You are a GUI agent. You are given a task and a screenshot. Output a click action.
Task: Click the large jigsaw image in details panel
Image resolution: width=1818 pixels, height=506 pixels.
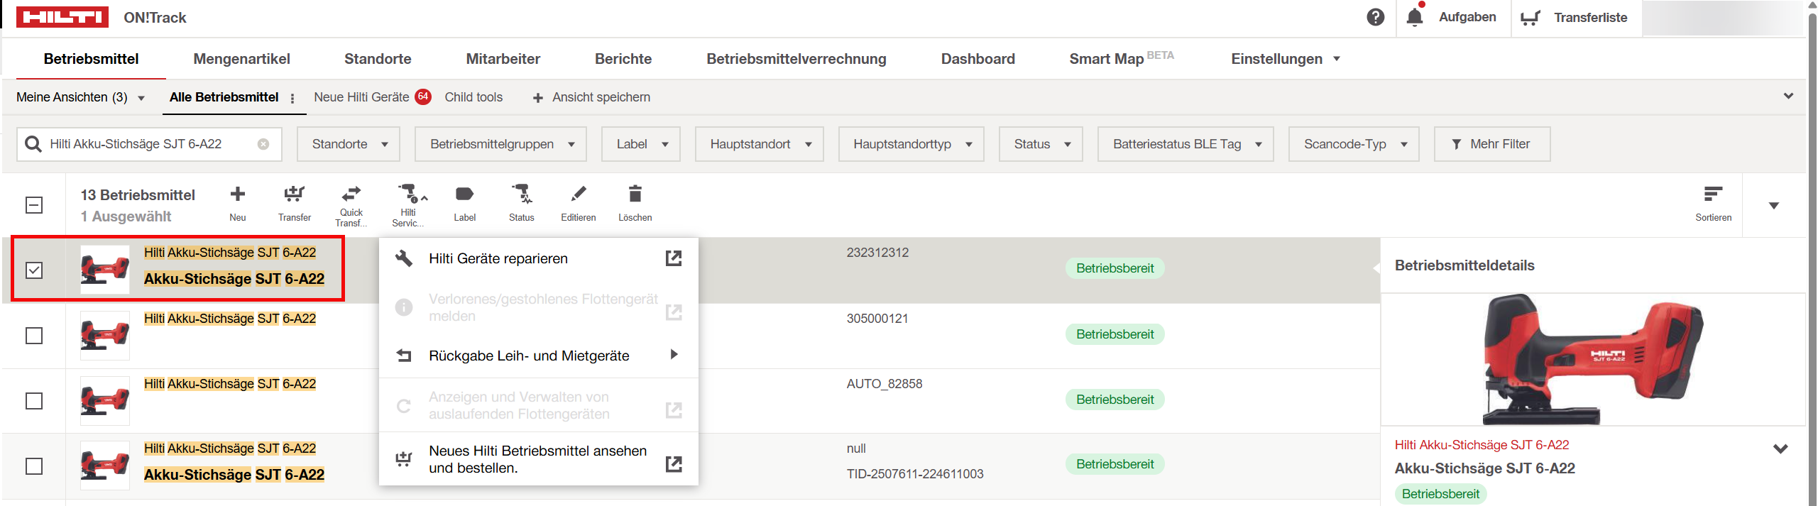(1593, 360)
